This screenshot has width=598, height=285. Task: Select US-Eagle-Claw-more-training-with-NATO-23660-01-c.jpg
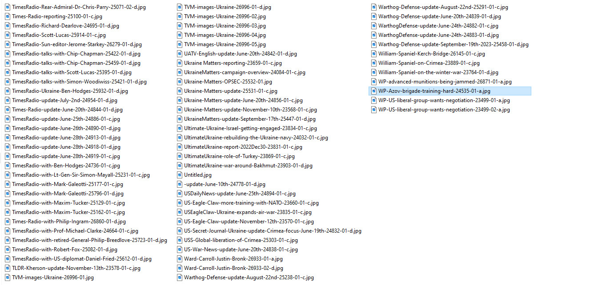[x=251, y=203]
